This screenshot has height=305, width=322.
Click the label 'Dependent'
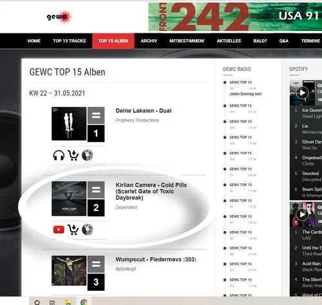point(126,207)
